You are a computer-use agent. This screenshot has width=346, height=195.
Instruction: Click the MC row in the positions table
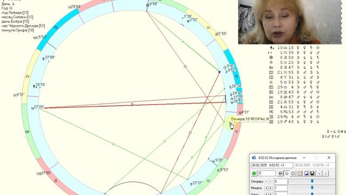294,112
